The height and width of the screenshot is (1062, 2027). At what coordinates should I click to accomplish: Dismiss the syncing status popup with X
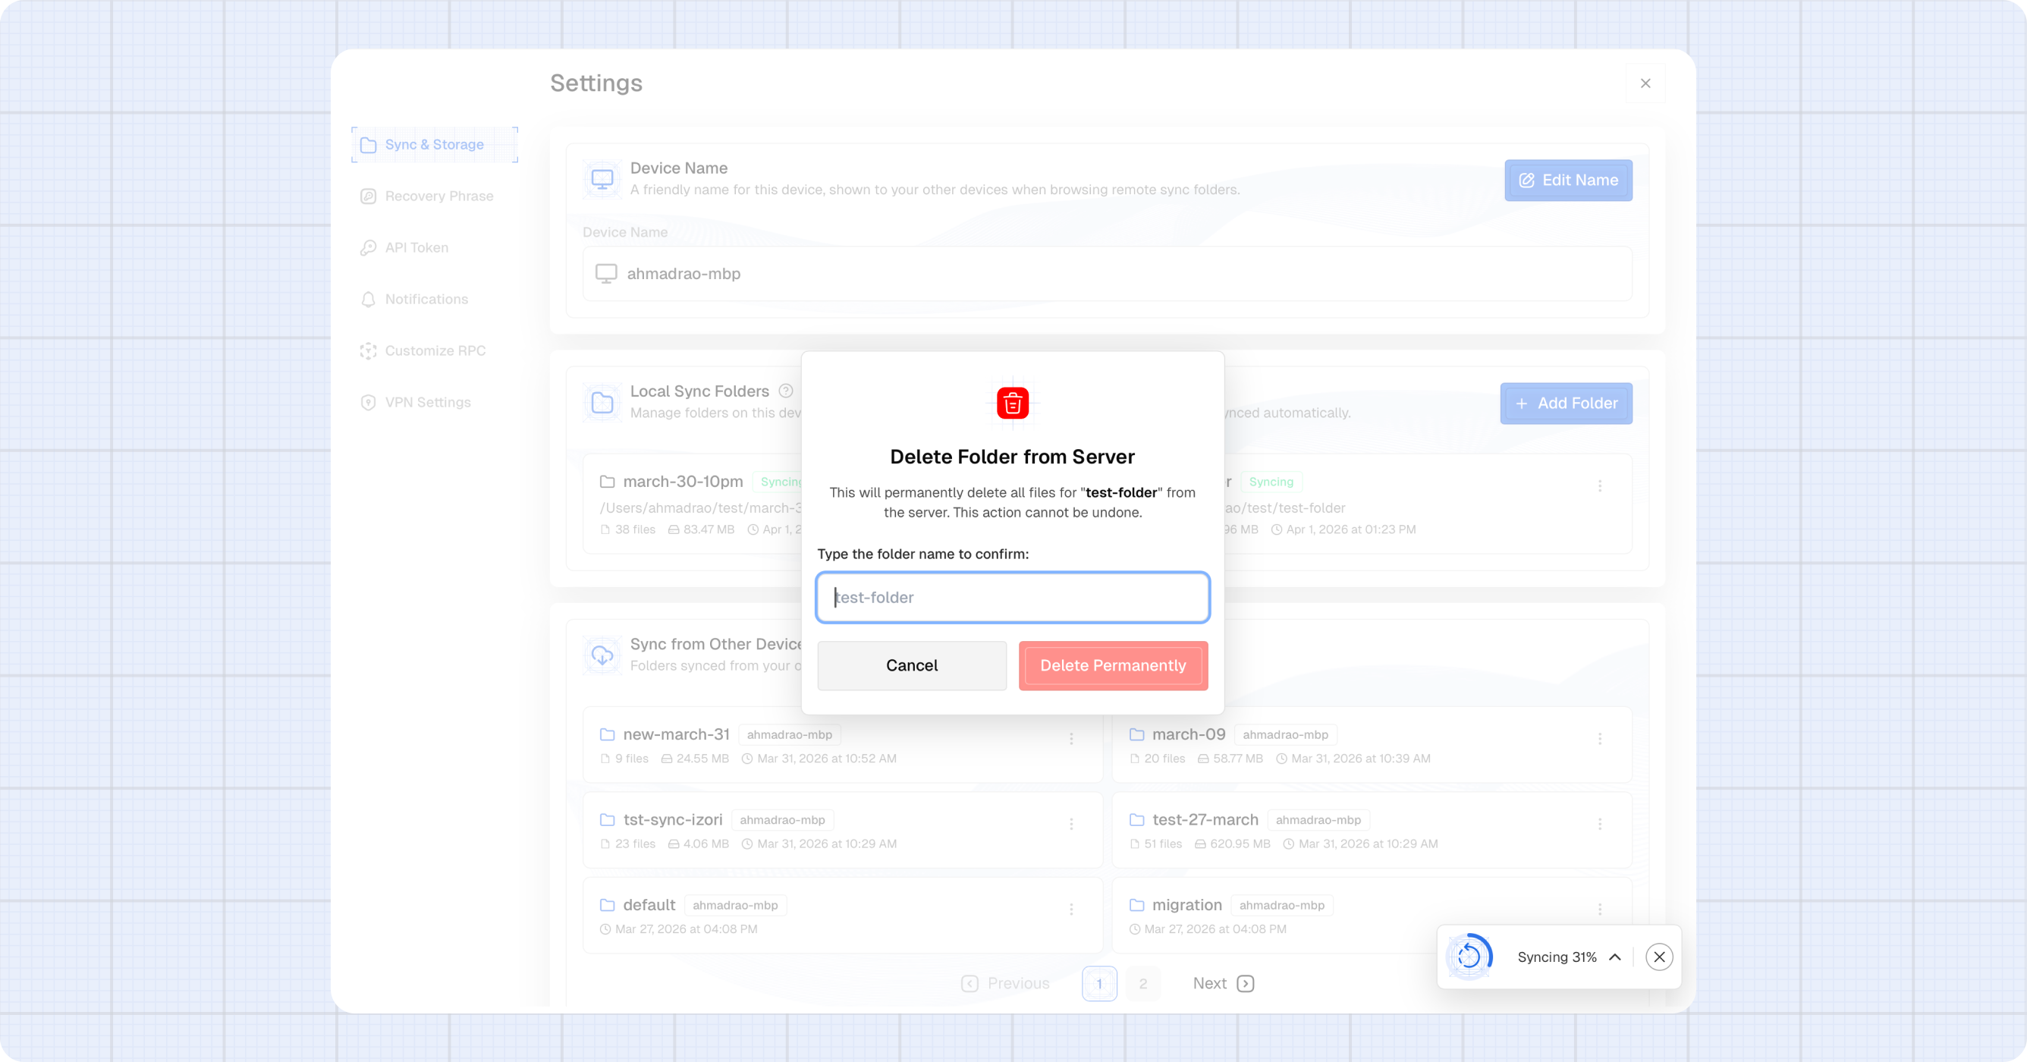[x=1659, y=957]
